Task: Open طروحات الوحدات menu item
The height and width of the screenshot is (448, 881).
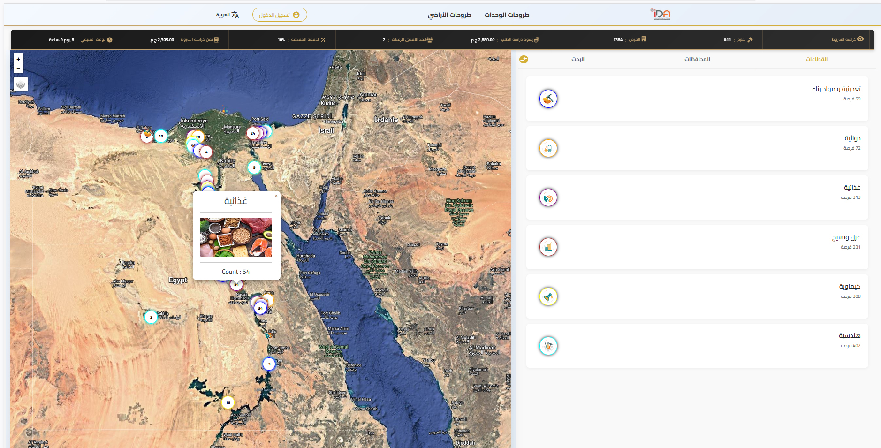Action: (x=507, y=15)
